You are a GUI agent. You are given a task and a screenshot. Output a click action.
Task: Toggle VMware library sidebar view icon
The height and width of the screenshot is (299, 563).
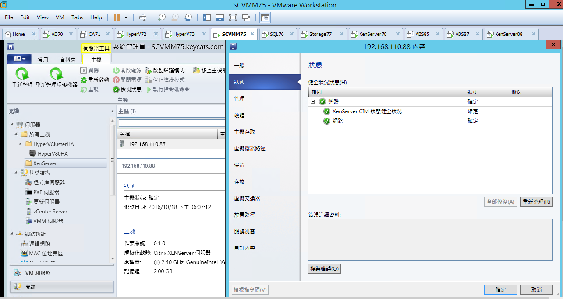pyautogui.click(x=207, y=17)
